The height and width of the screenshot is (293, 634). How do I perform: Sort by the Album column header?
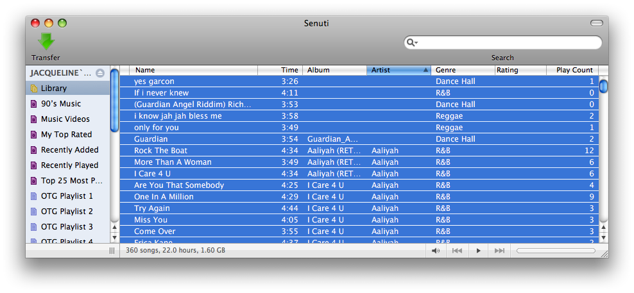[335, 70]
